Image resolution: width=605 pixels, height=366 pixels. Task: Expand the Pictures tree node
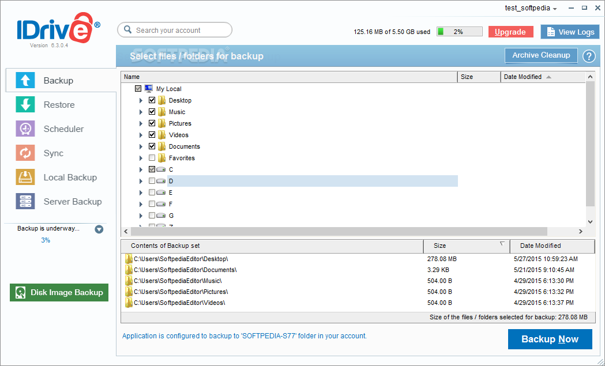tap(141, 124)
